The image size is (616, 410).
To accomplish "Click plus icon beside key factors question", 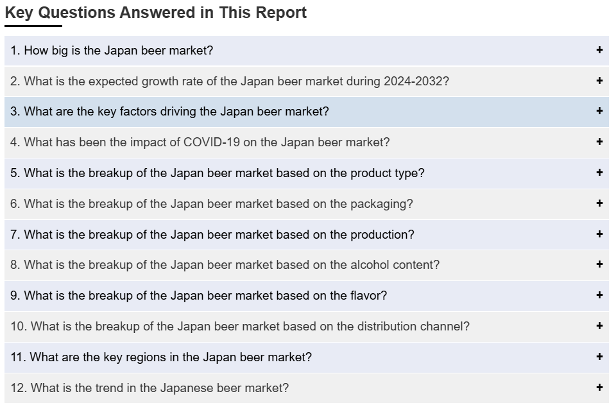I will 599,111.
